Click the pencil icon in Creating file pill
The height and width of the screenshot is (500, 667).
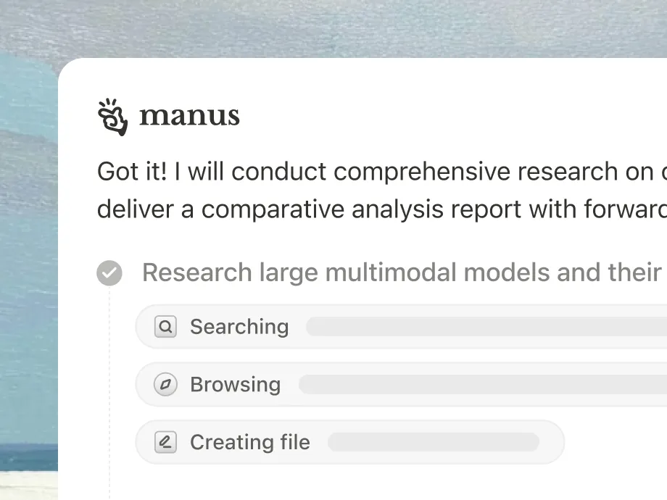[165, 442]
